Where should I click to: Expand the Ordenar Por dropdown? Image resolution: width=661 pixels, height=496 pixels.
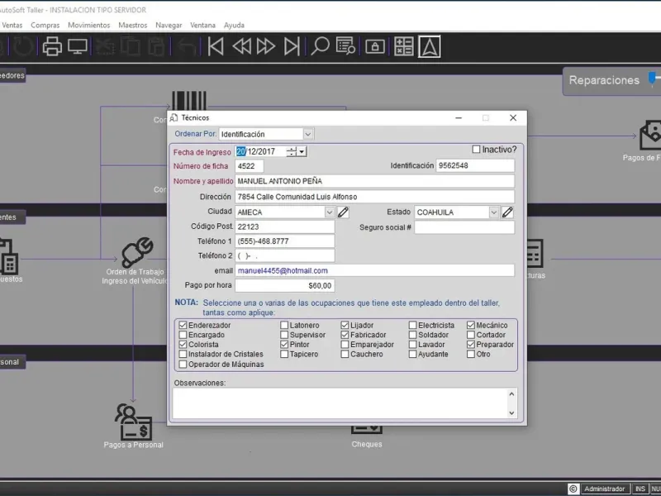pyautogui.click(x=308, y=134)
